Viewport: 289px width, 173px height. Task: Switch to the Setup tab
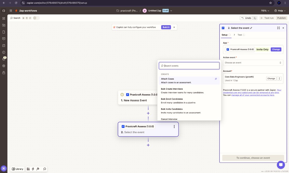coord(226,35)
